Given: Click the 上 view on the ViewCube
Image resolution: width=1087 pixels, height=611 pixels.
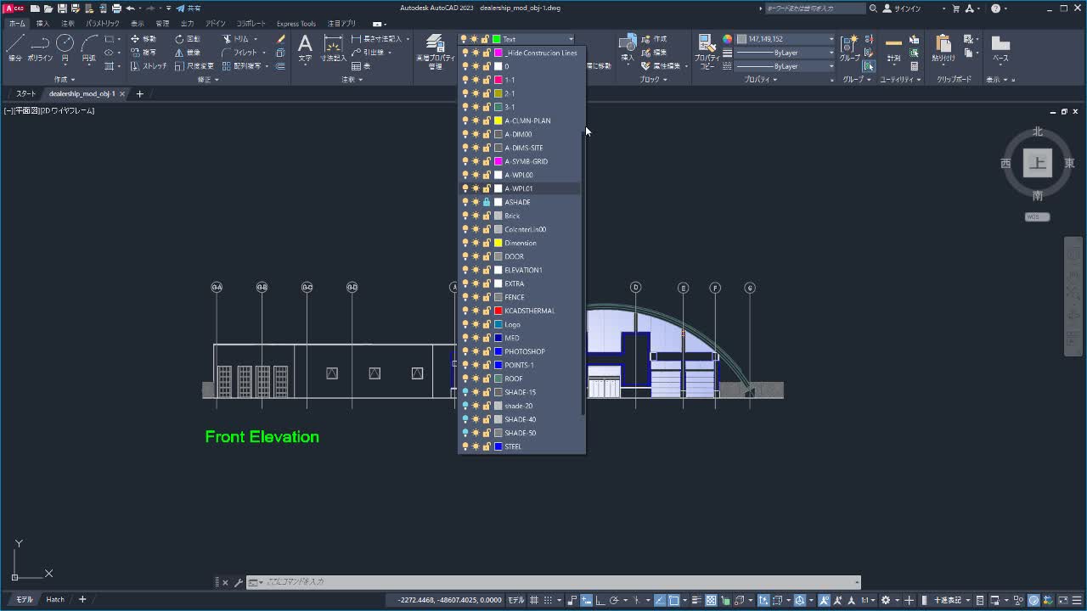Looking at the screenshot, I should 1037,162.
